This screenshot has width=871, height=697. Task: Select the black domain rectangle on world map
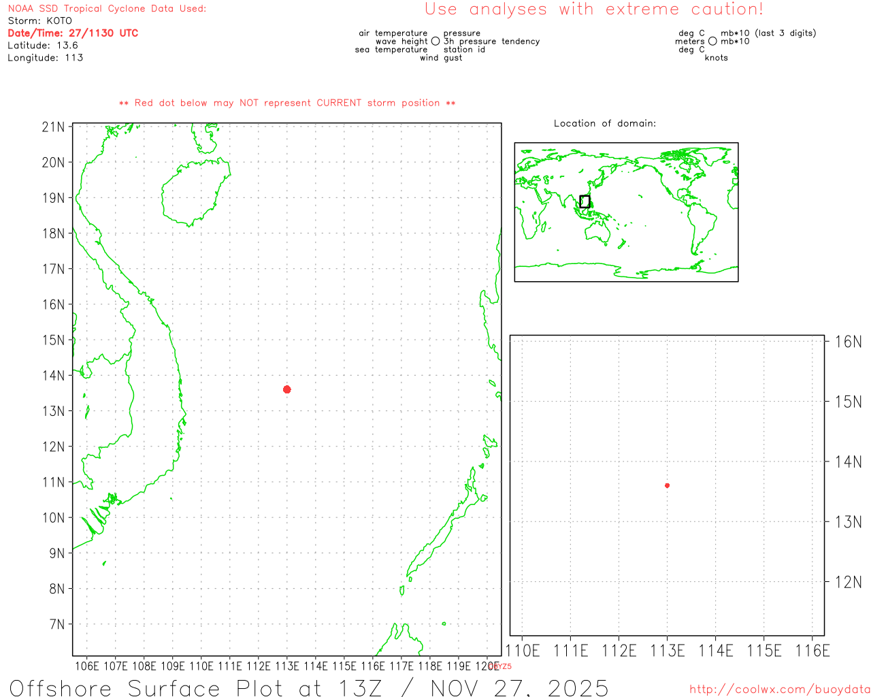click(x=585, y=201)
